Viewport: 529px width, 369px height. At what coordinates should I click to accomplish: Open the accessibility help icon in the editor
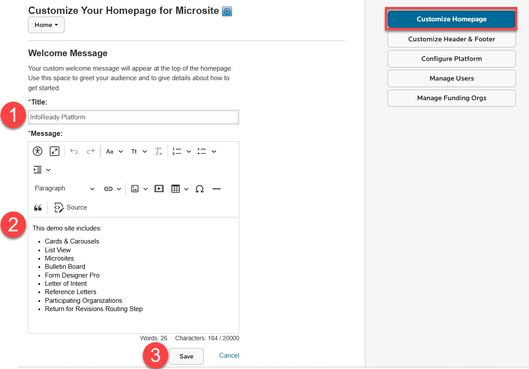[x=38, y=151]
